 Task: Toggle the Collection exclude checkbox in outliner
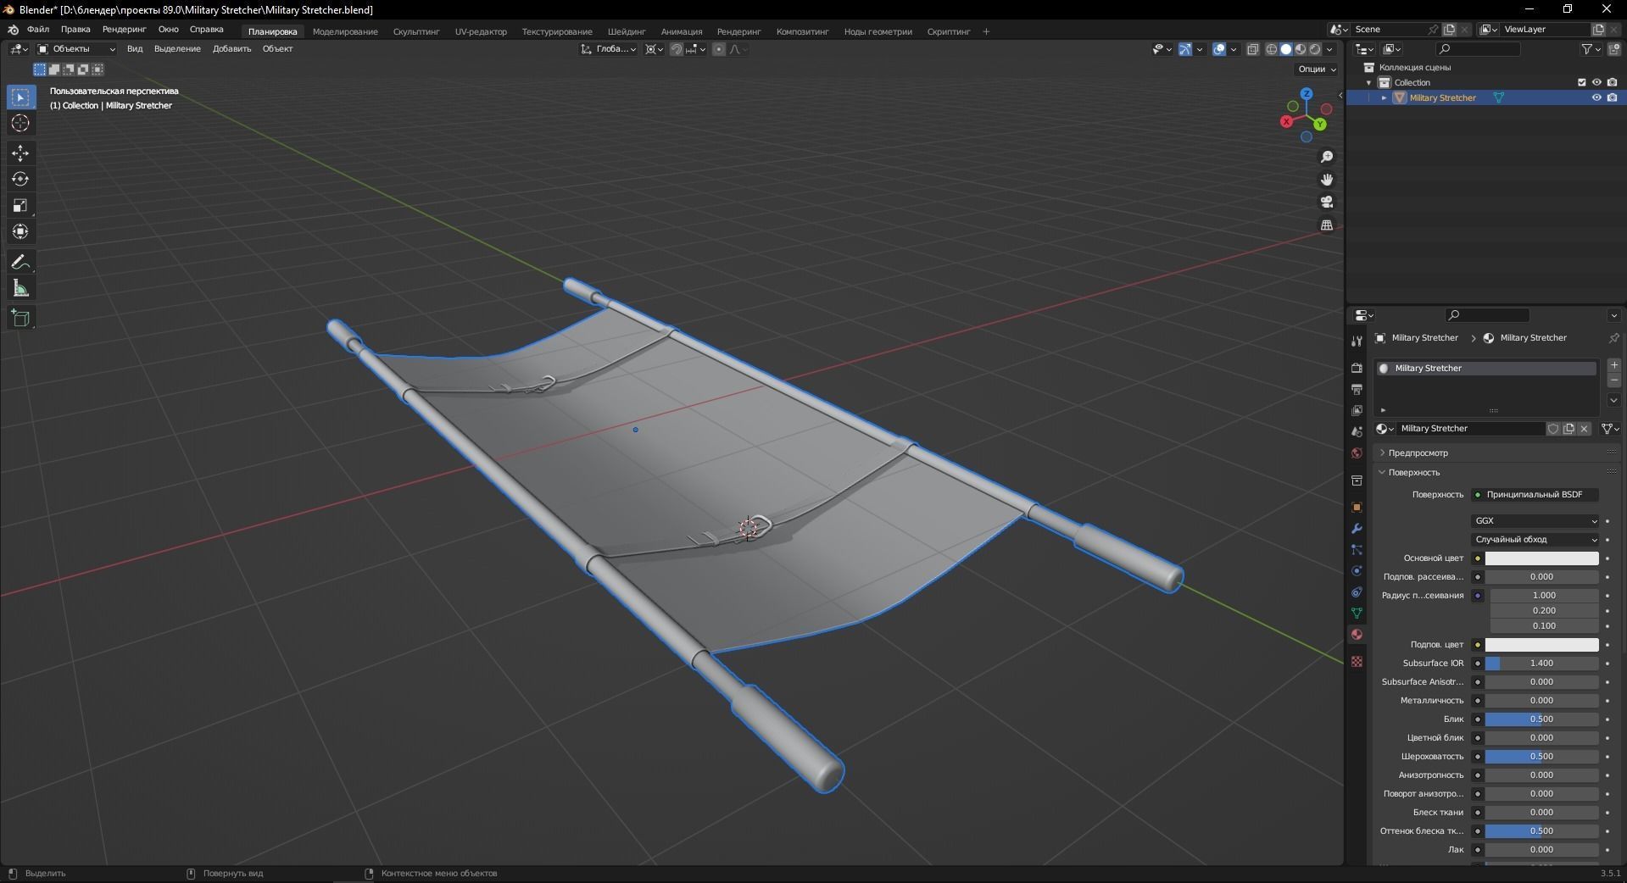pyautogui.click(x=1581, y=82)
